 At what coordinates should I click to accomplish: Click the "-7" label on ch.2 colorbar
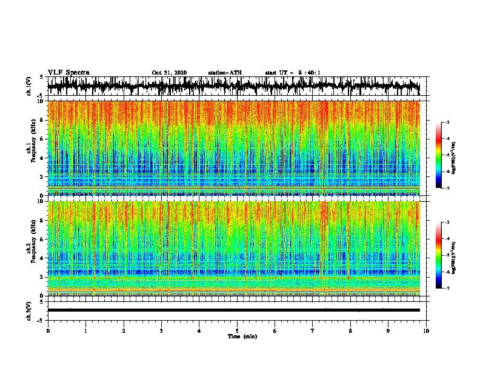447,288
